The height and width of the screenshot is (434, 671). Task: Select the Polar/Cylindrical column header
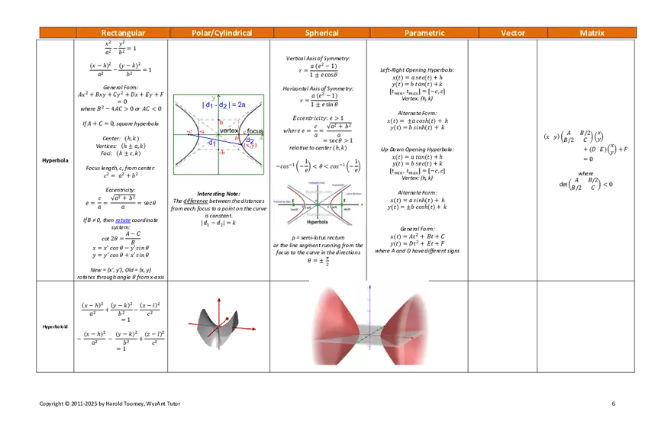[221, 33]
